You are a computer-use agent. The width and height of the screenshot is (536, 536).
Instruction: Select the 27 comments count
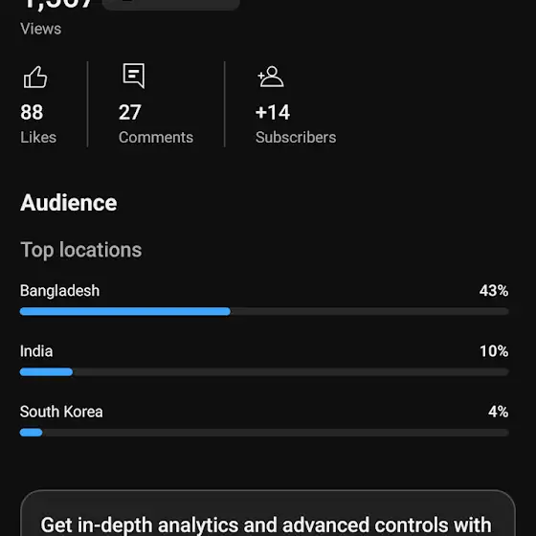129,112
